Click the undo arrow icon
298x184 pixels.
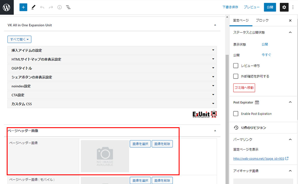[42, 7]
